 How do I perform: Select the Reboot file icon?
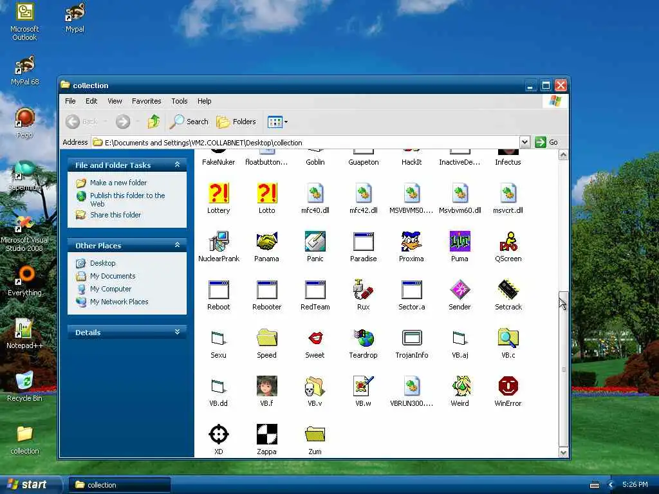(219, 290)
